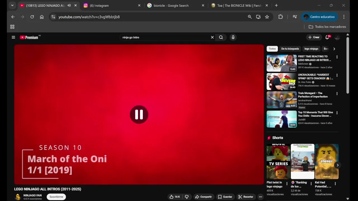Viewport: 358px width, 201px height.
Task: Open options for Plot twist short
Action: (x=287, y=184)
